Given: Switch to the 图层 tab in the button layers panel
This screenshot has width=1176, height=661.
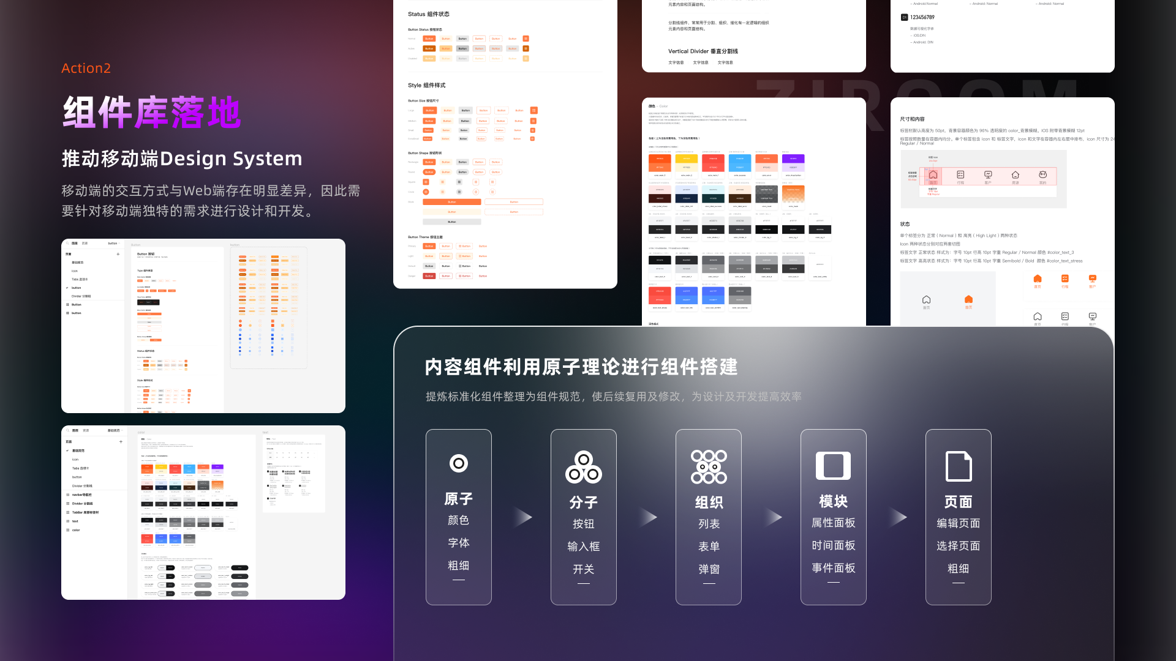Looking at the screenshot, I should (x=75, y=243).
